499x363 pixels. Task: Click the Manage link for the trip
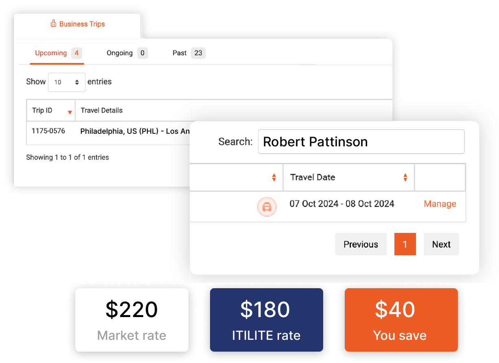tap(440, 204)
